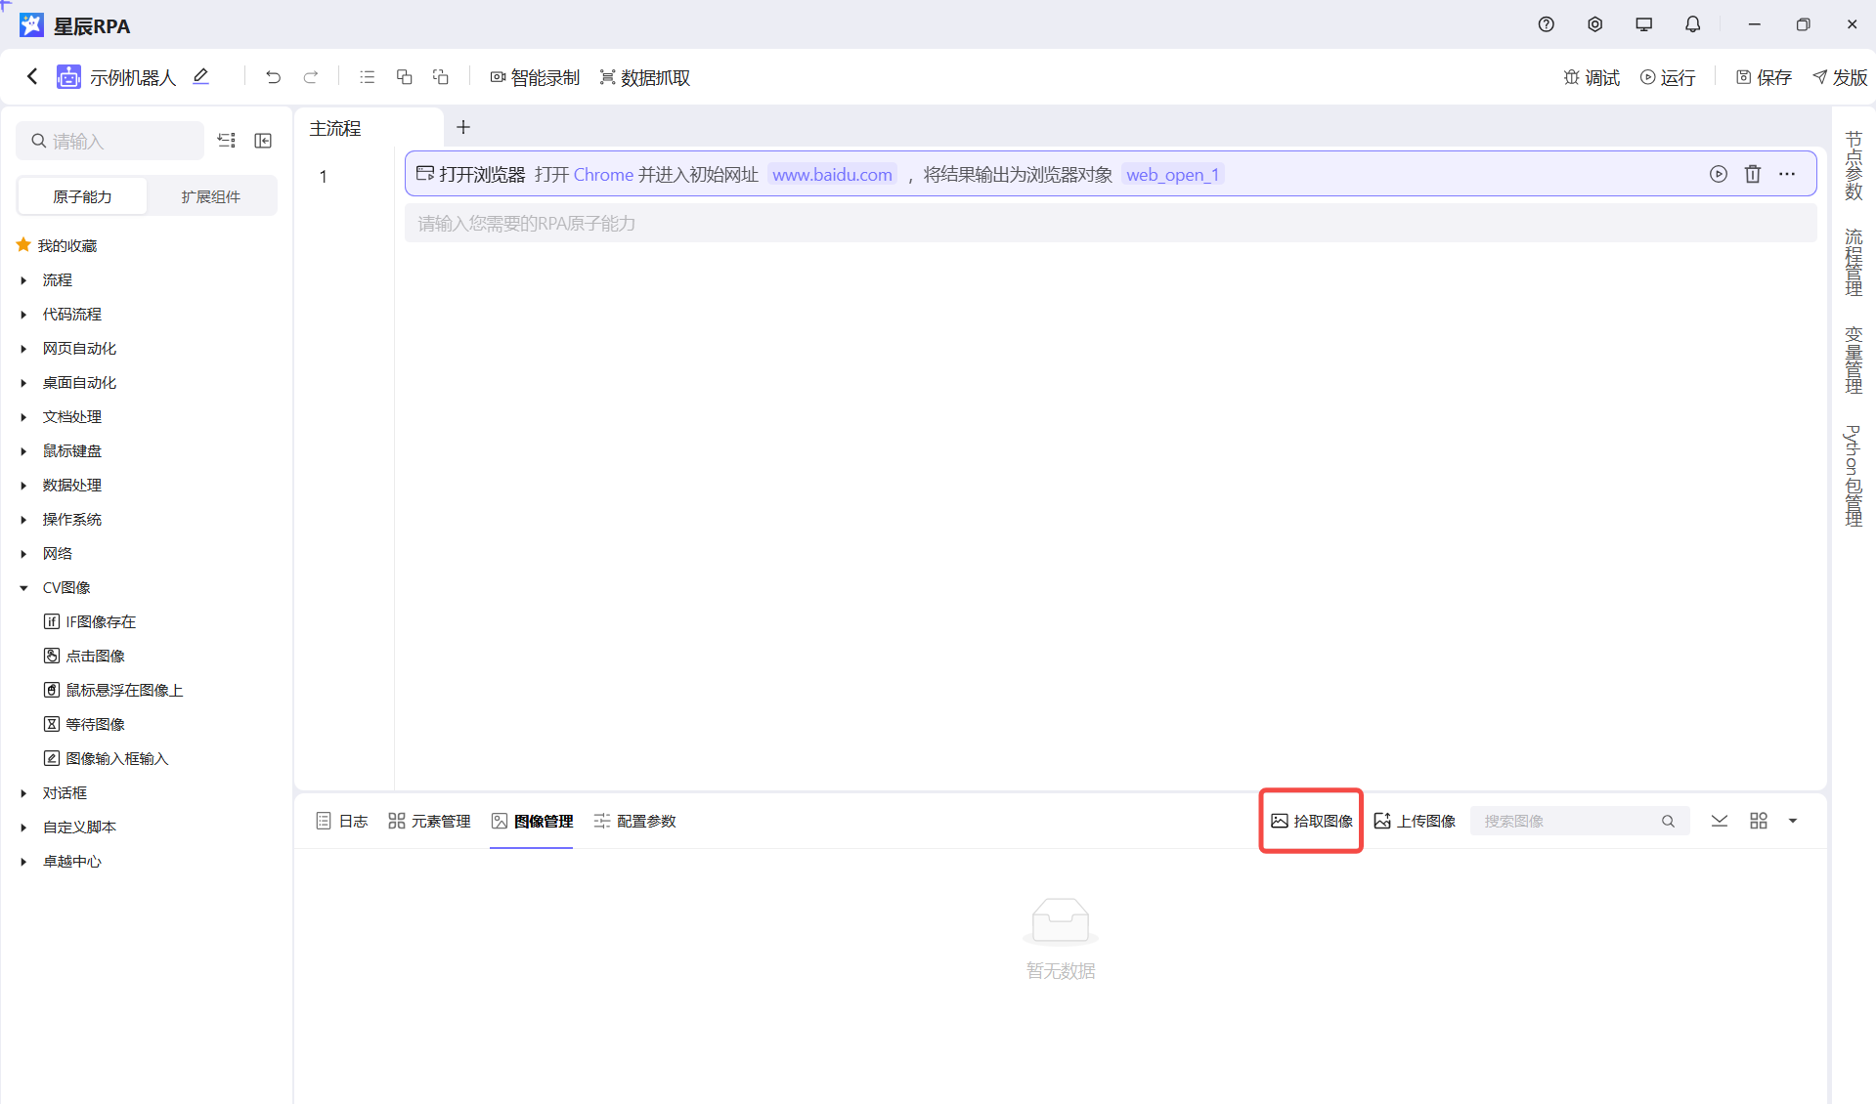Open more options for step 1
This screenshot has height=1104, width=1876.
point(1787,174)
